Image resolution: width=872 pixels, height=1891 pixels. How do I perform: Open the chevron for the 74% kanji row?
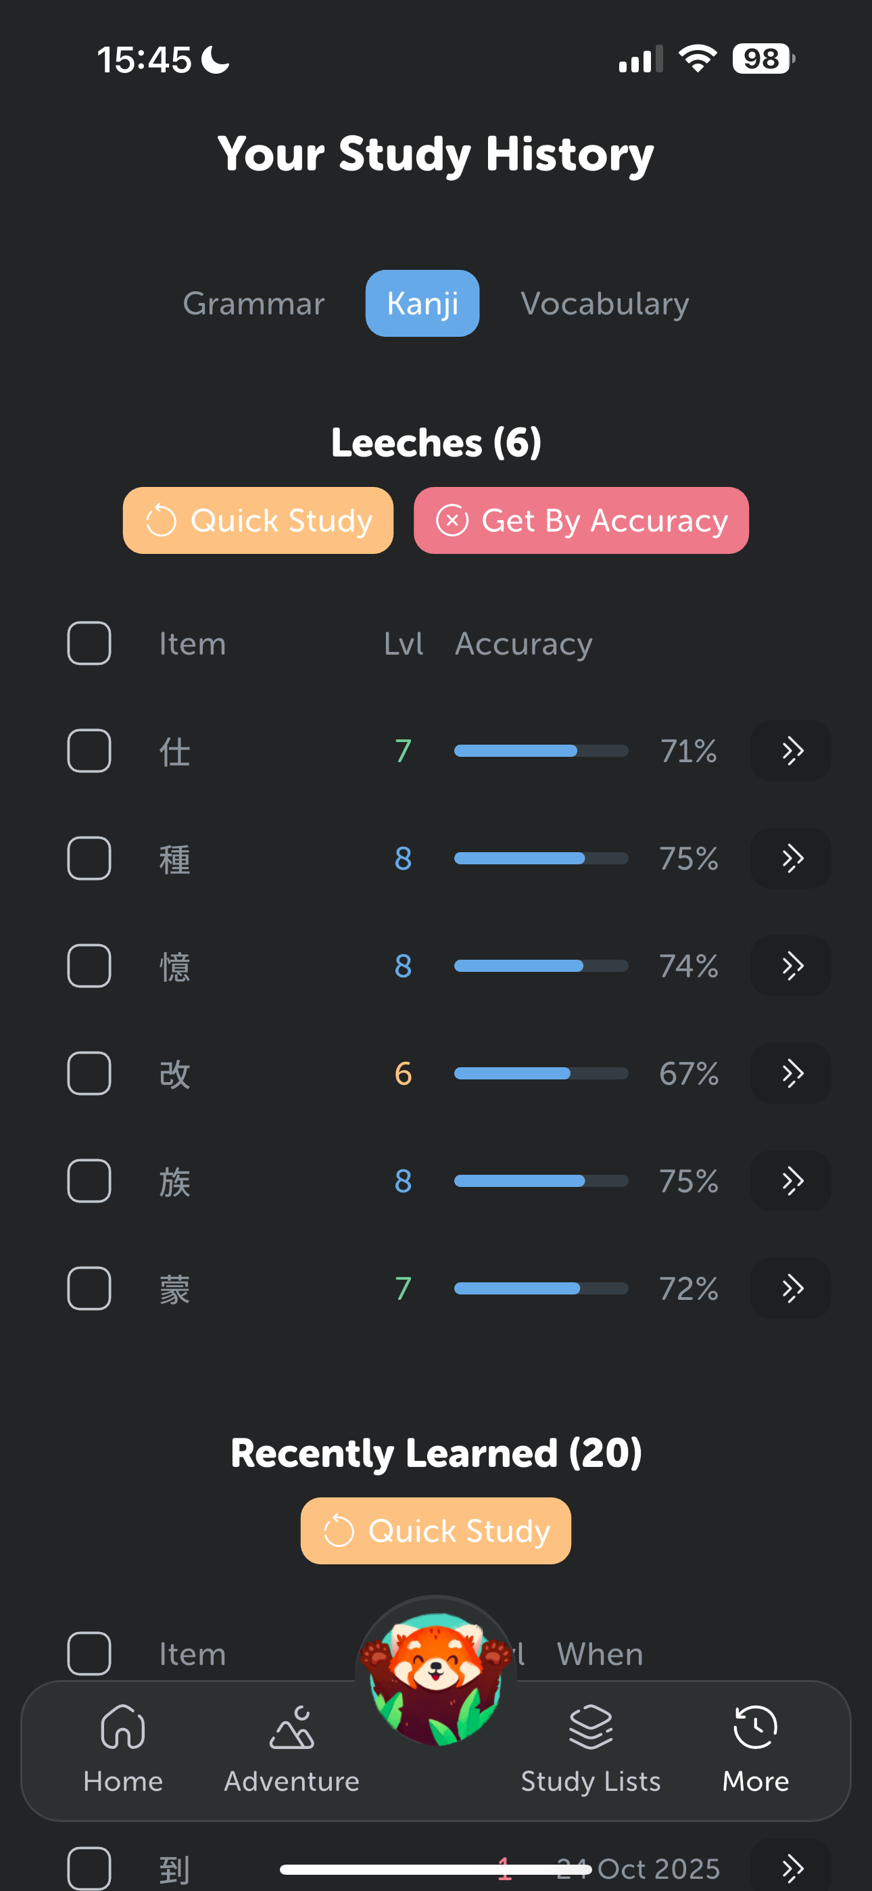point(790,965)
